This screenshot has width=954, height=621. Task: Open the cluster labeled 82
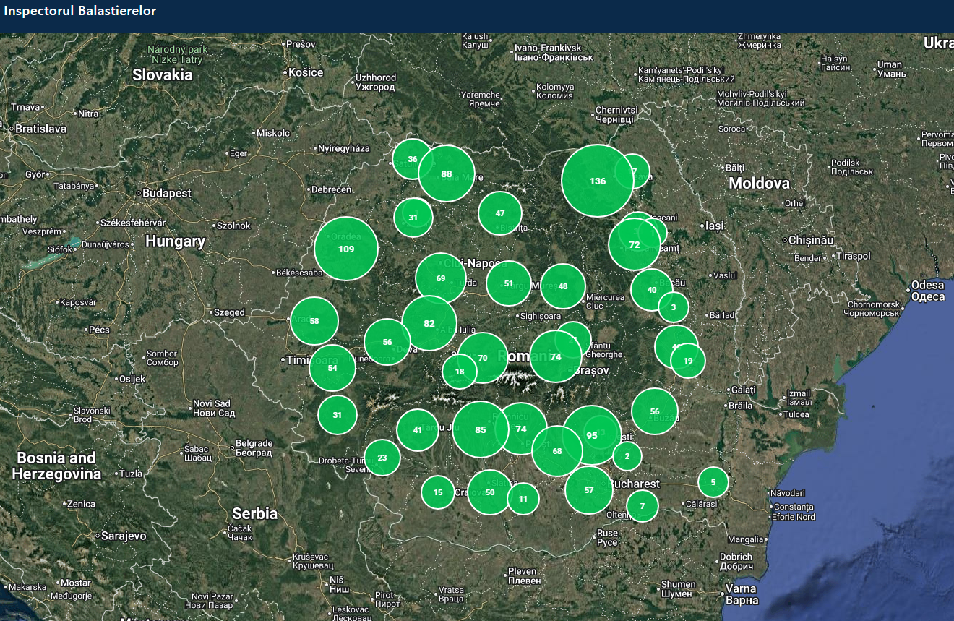429,323
